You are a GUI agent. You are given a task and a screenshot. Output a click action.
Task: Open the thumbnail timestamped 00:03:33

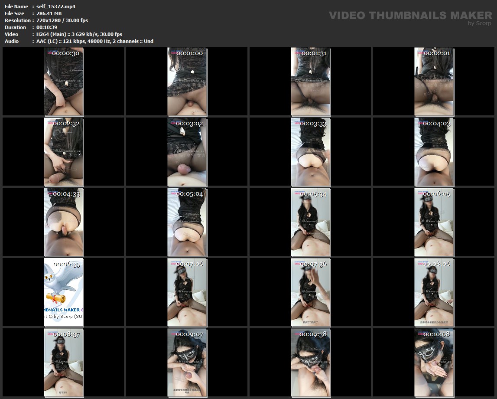pos(310,152)
